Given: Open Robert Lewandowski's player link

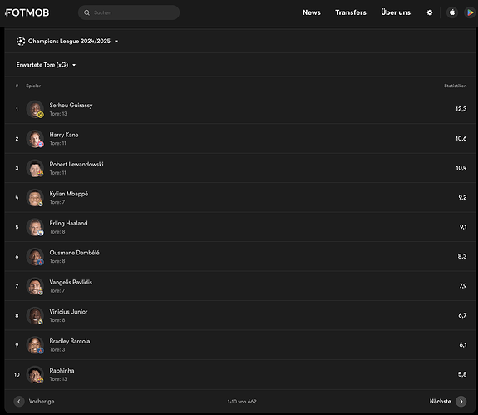Looking at the screenshot, I should tap(76, 165).
